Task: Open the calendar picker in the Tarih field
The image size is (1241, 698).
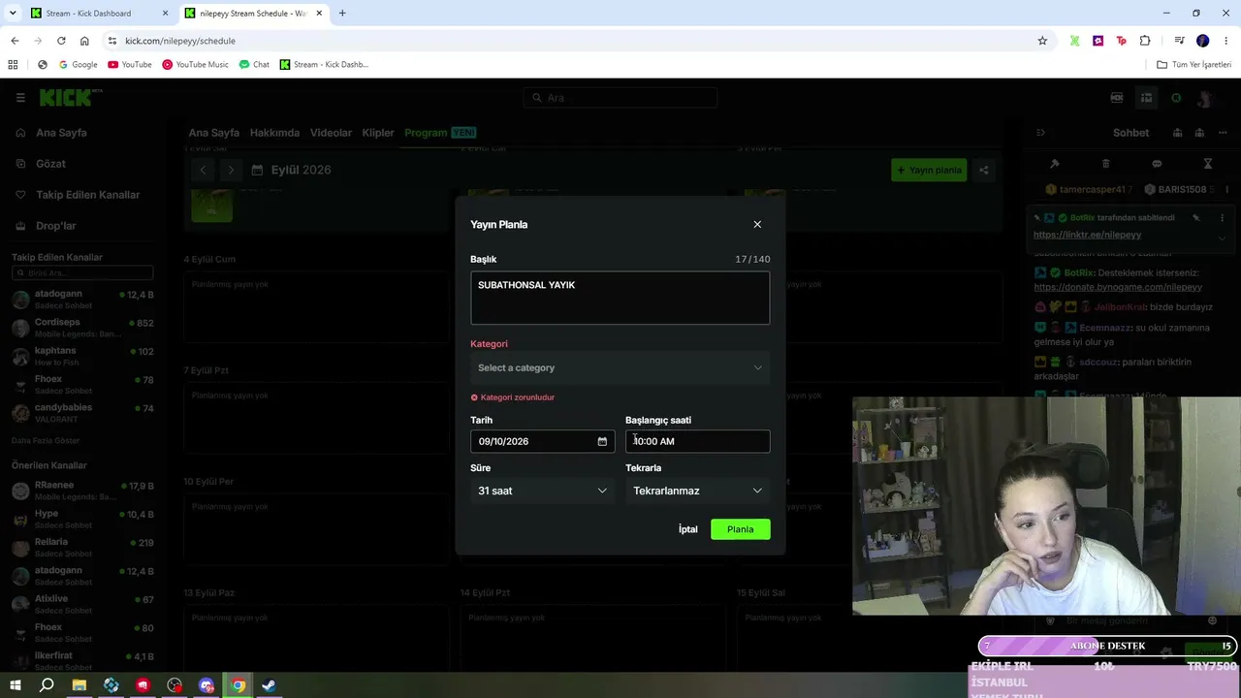Action: (x=602, y=441)
